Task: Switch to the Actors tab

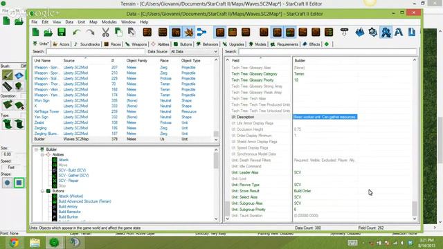Action: pyautogui.click(x=62, y=44)
